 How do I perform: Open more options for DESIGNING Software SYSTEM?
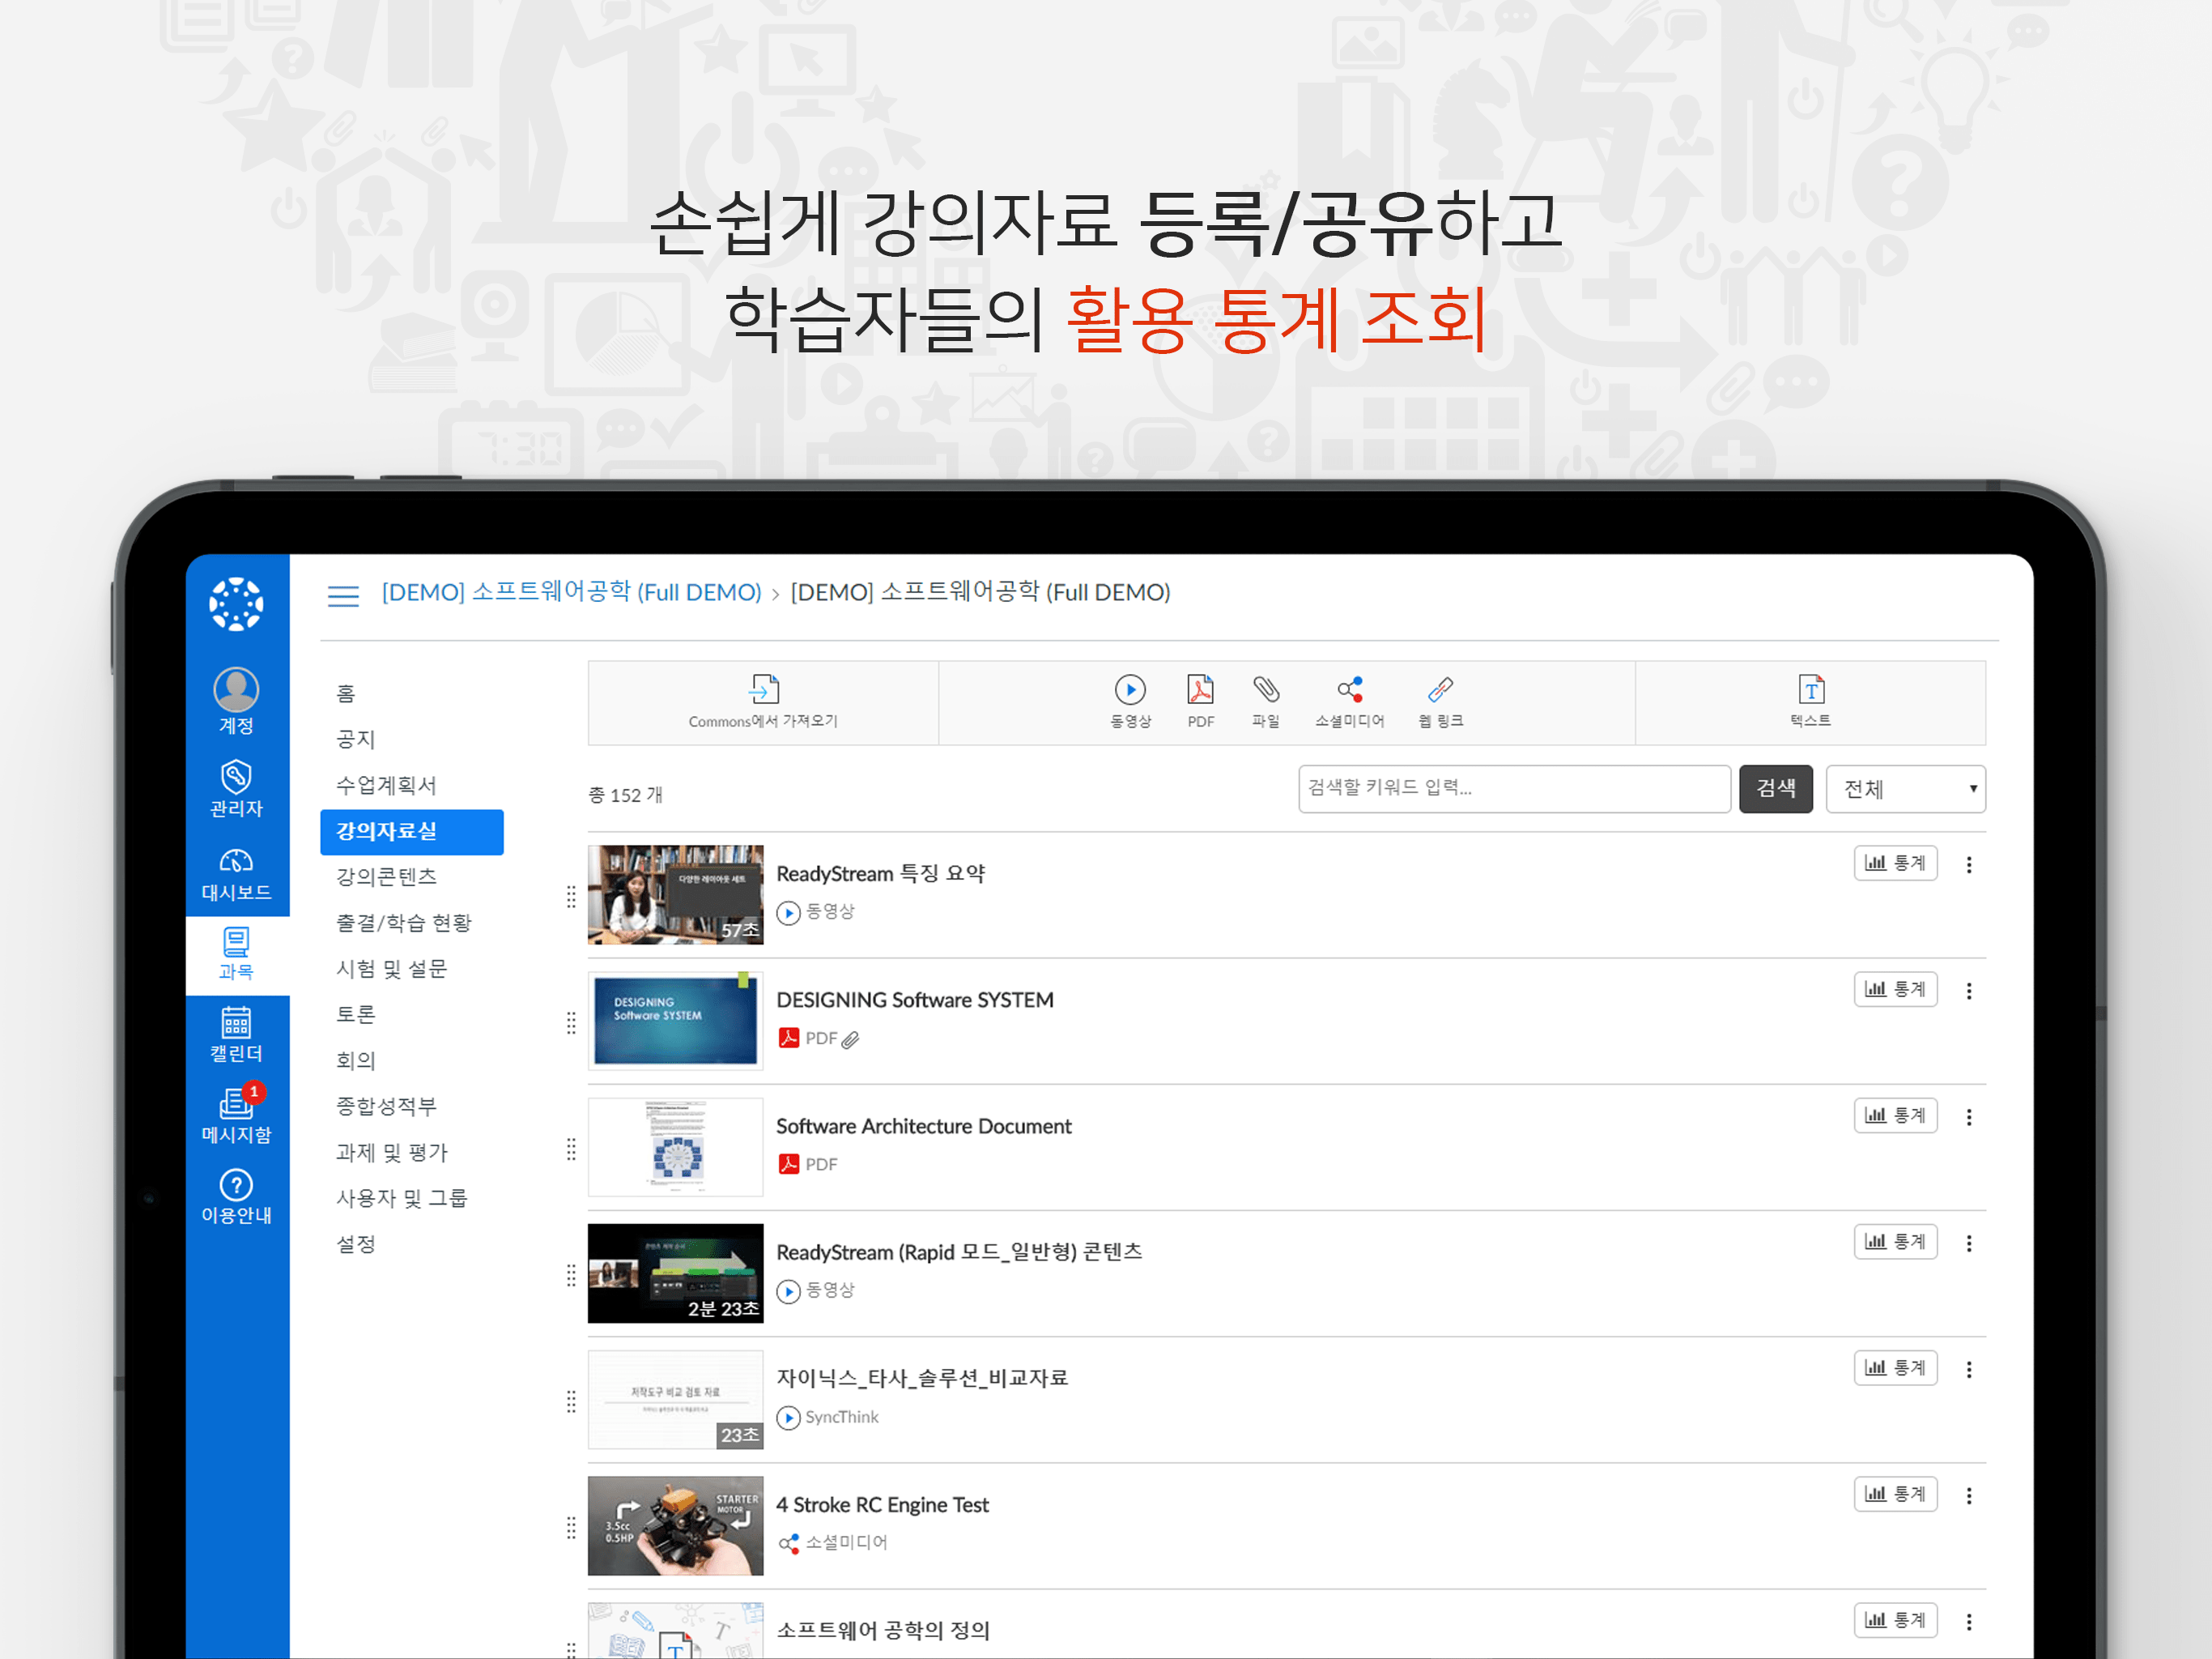[1969, 991]
